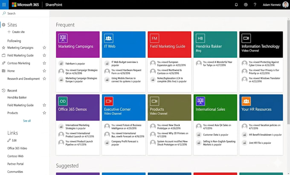Open 'International Marketing Strategies is popular'
Screen dimensions: 290x175
click(x=77, y=127)
